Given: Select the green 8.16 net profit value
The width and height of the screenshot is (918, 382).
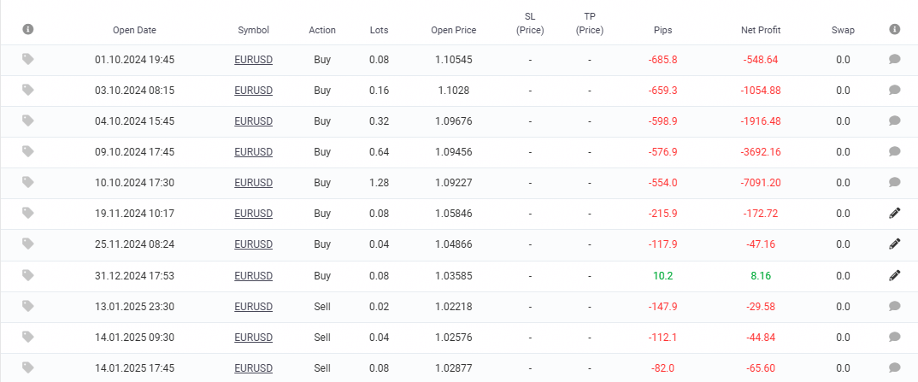Looking at the screenshot, I should point(761,275).
